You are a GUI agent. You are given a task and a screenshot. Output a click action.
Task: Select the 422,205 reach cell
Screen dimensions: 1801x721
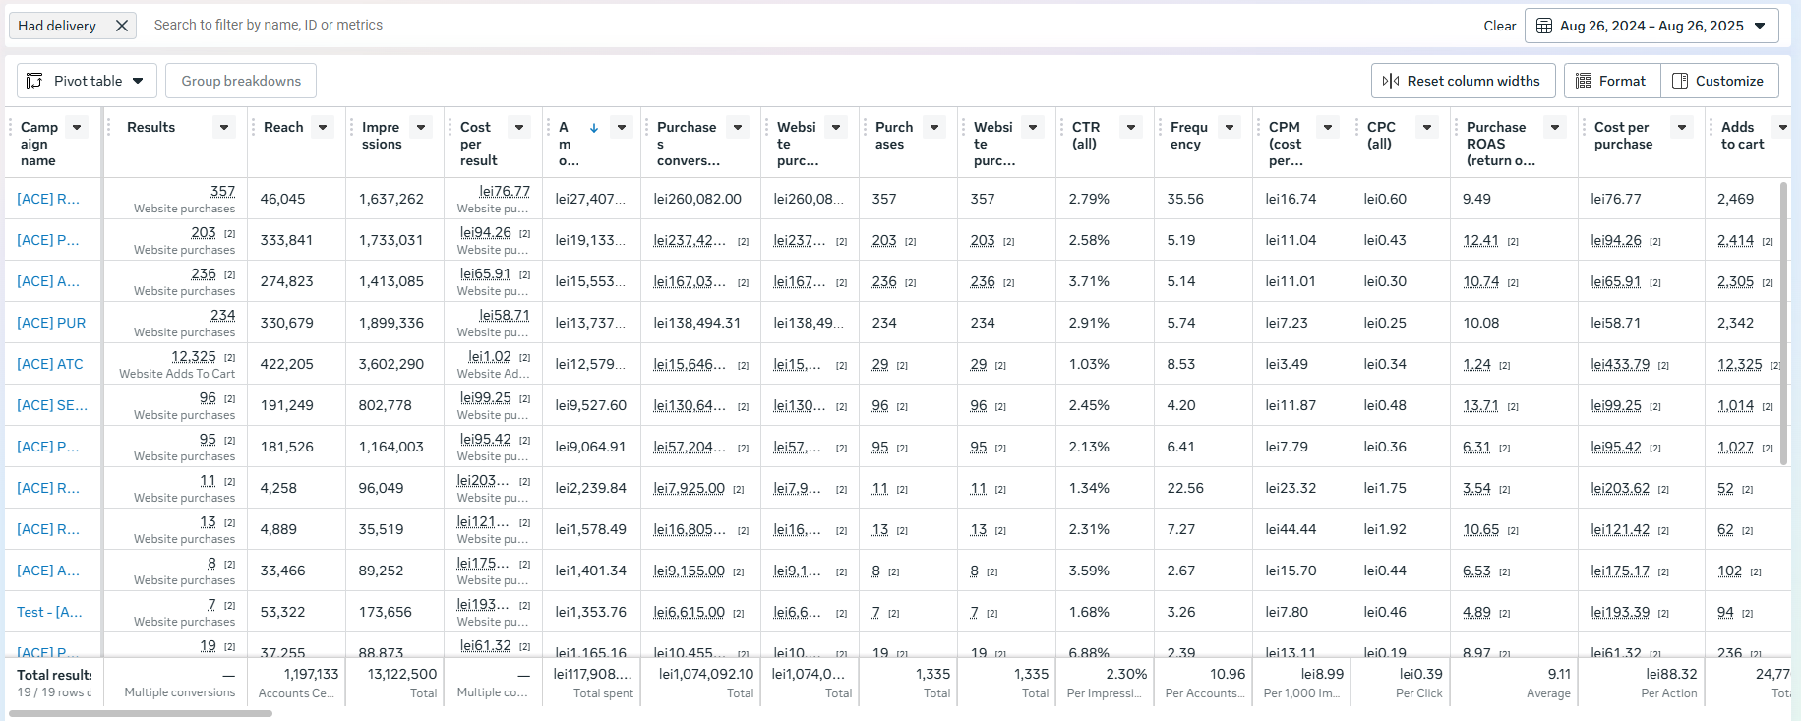click(x=296, y=364)
